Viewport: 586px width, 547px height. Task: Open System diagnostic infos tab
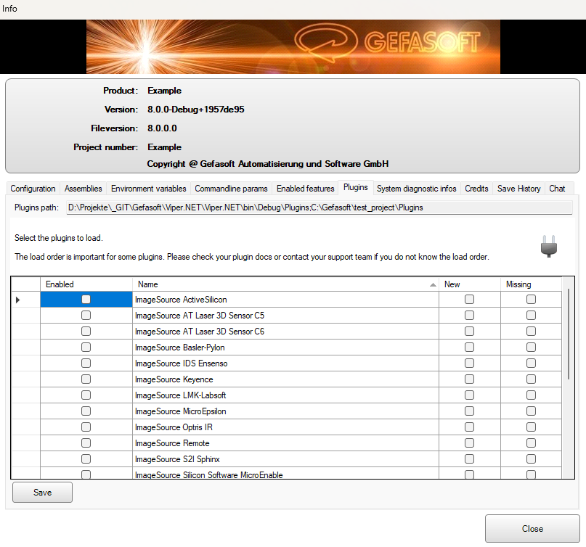click(x=417, y=189)
